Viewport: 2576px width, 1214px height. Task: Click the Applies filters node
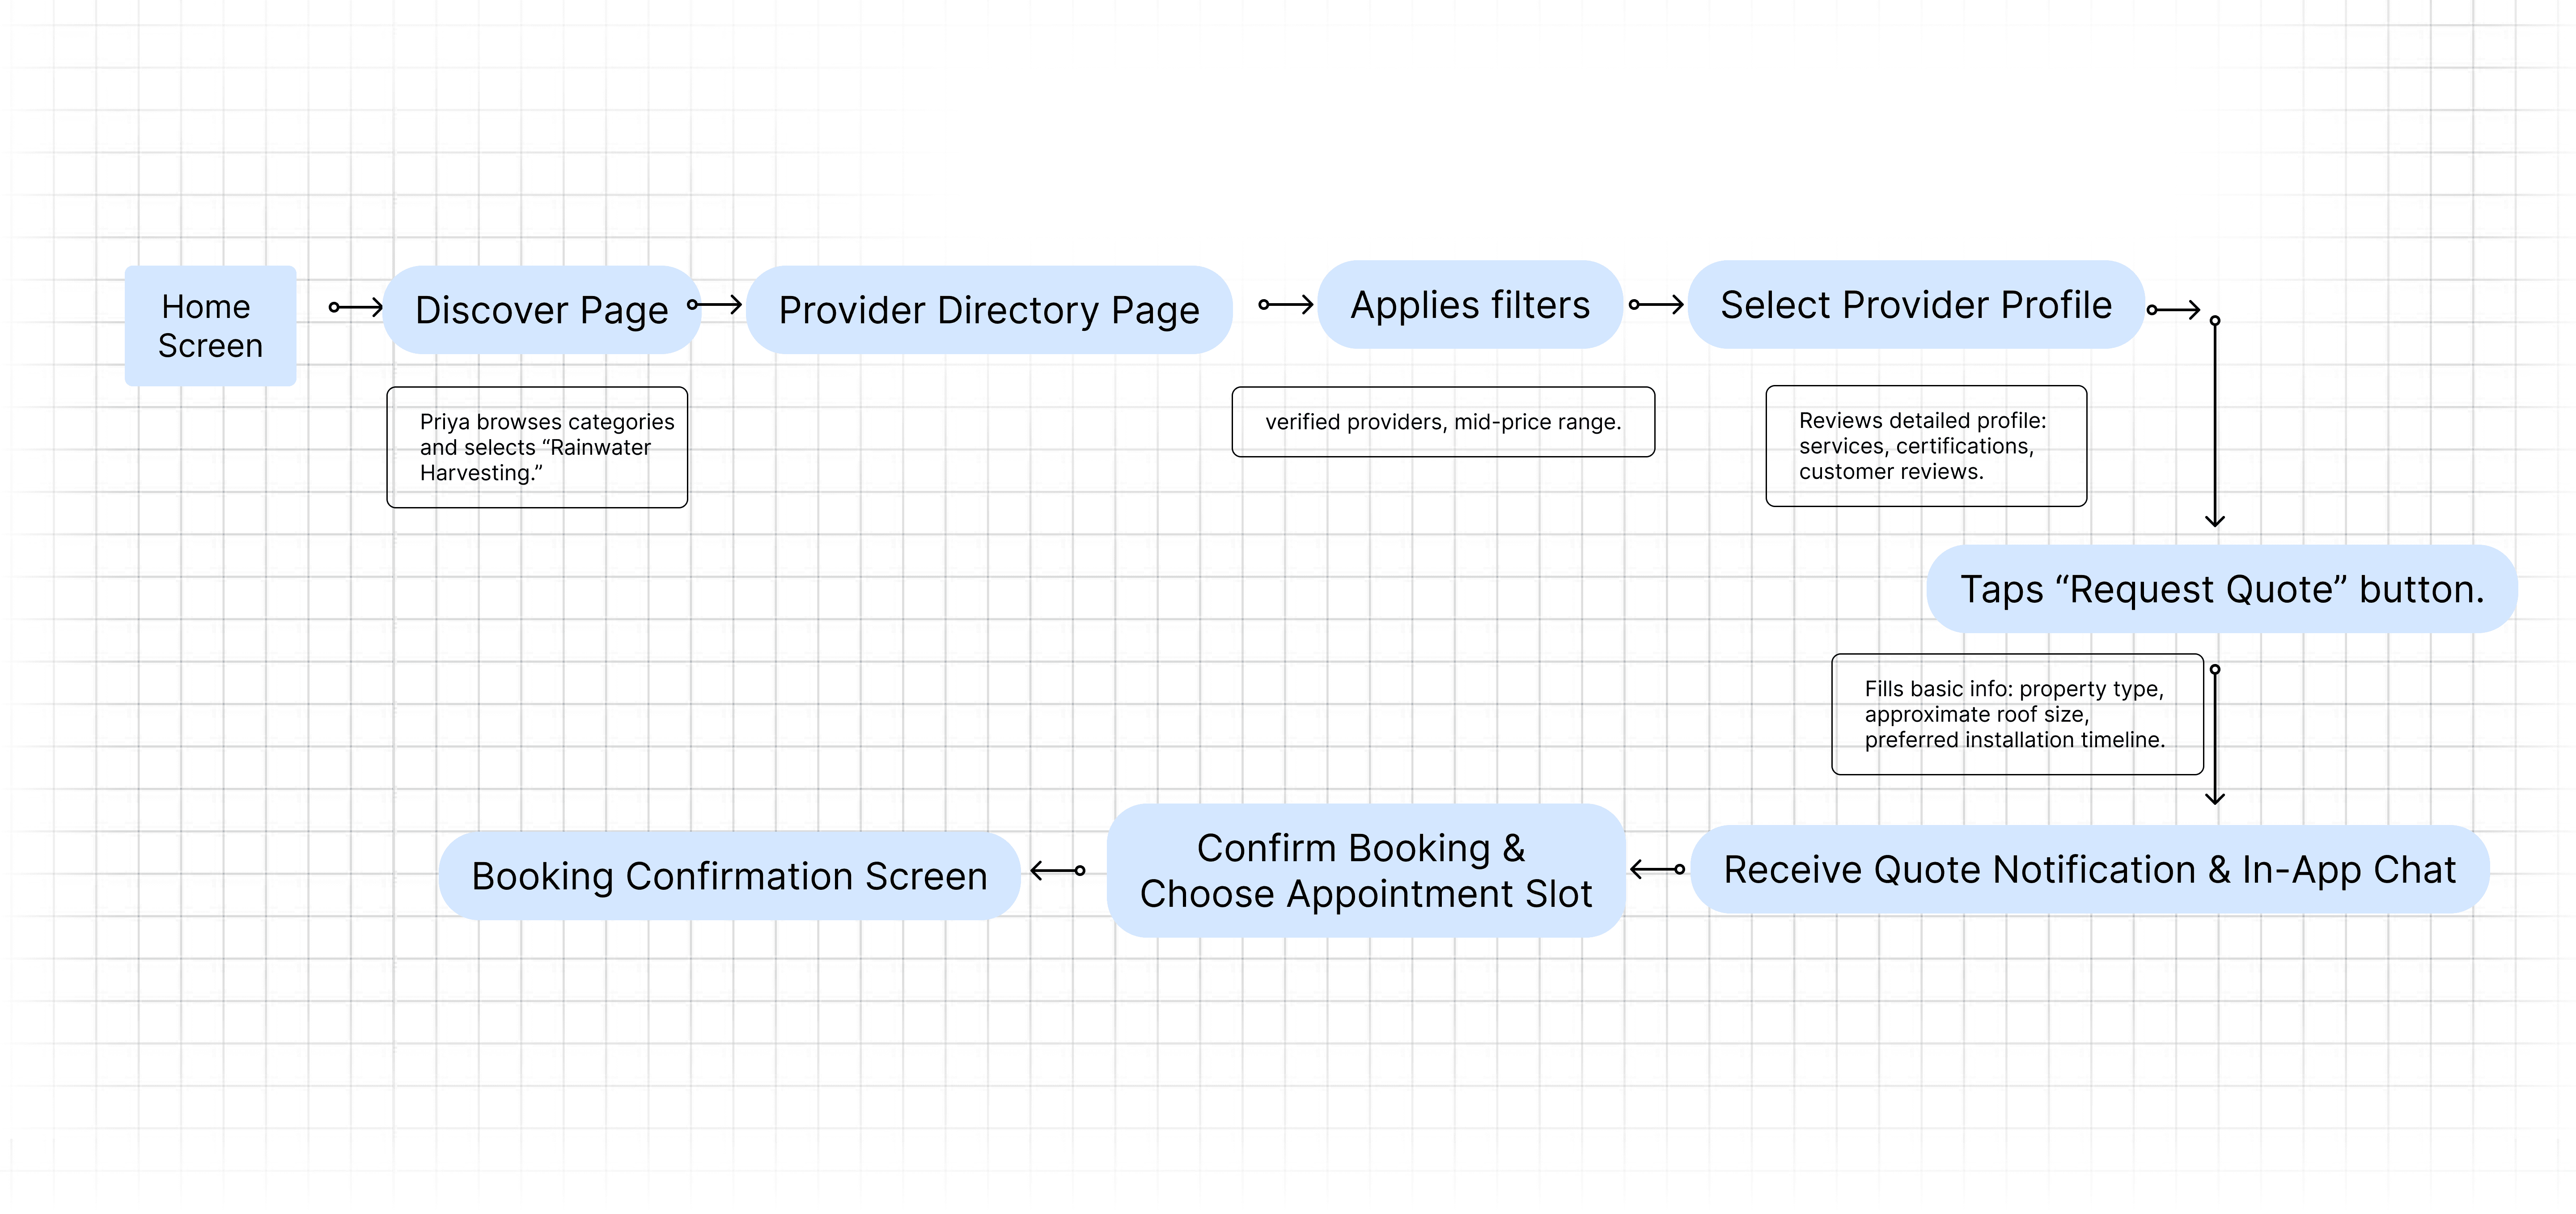tap(1469, 305)
